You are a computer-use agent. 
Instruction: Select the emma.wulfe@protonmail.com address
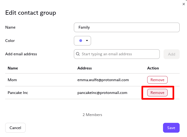coord(103,80)
